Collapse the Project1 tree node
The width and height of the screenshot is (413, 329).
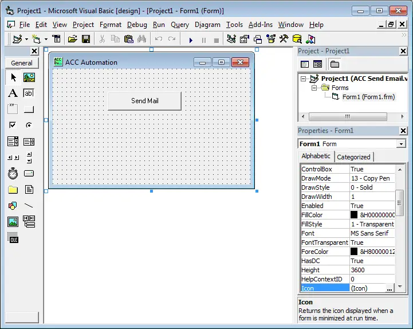pyautogui.click(x=303, y=79)
